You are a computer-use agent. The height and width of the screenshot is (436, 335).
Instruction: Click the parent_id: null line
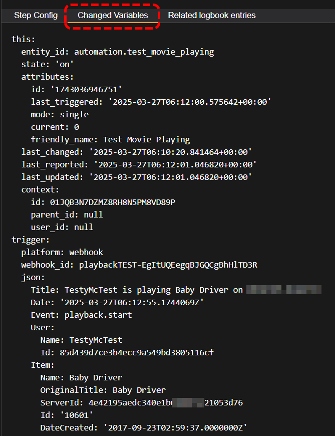[x=67, y=214]
